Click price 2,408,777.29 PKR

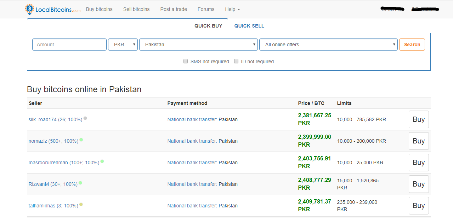[x=315, y=184]
